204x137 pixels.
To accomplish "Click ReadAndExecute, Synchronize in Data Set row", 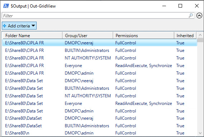I will pyautogui.click(x=144, y=103).
